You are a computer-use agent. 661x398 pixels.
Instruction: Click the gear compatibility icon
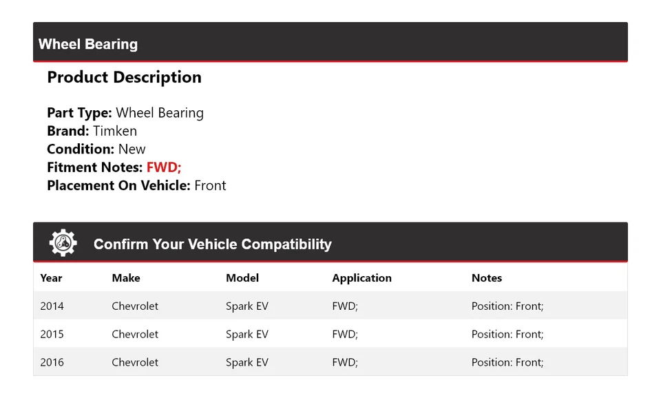pos(63,243)
